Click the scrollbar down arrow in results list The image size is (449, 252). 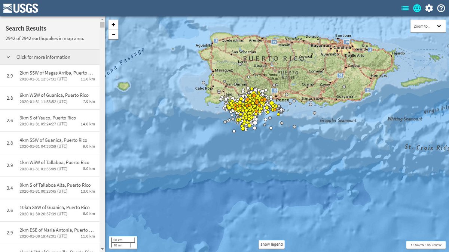102,249
